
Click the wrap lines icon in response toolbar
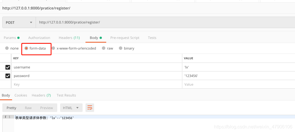pyautogui.click(x=90, y=108)
